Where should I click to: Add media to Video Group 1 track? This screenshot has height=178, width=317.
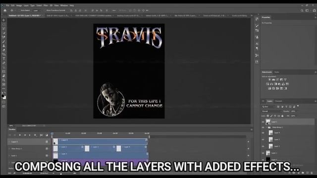pyautogui.click(x=248, y=149)
